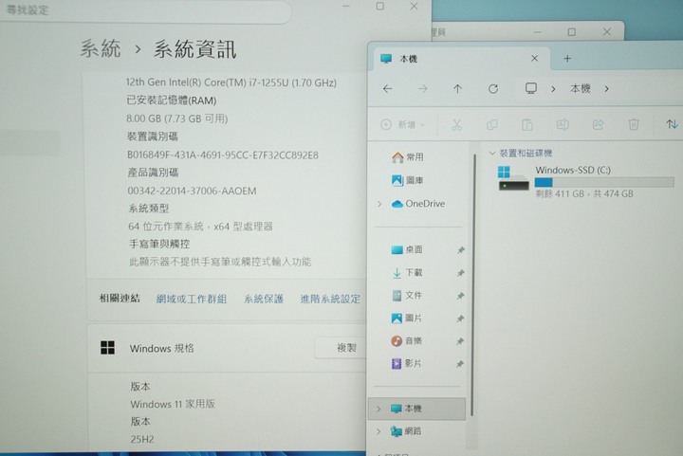The height and width of the screenshot is (456, 683).
Task: Click the 尋找設定 search field
Action: [144, 10]
